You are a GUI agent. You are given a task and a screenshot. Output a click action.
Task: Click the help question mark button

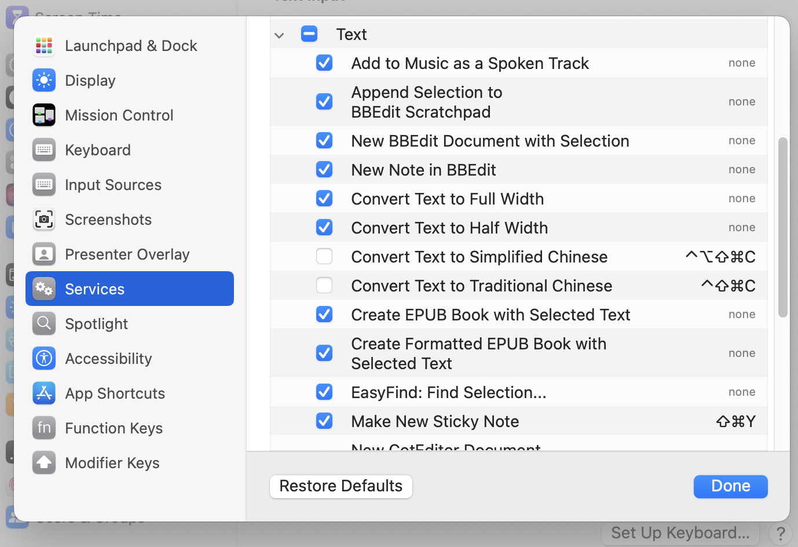pyautogui.click(x=780, y=534)
